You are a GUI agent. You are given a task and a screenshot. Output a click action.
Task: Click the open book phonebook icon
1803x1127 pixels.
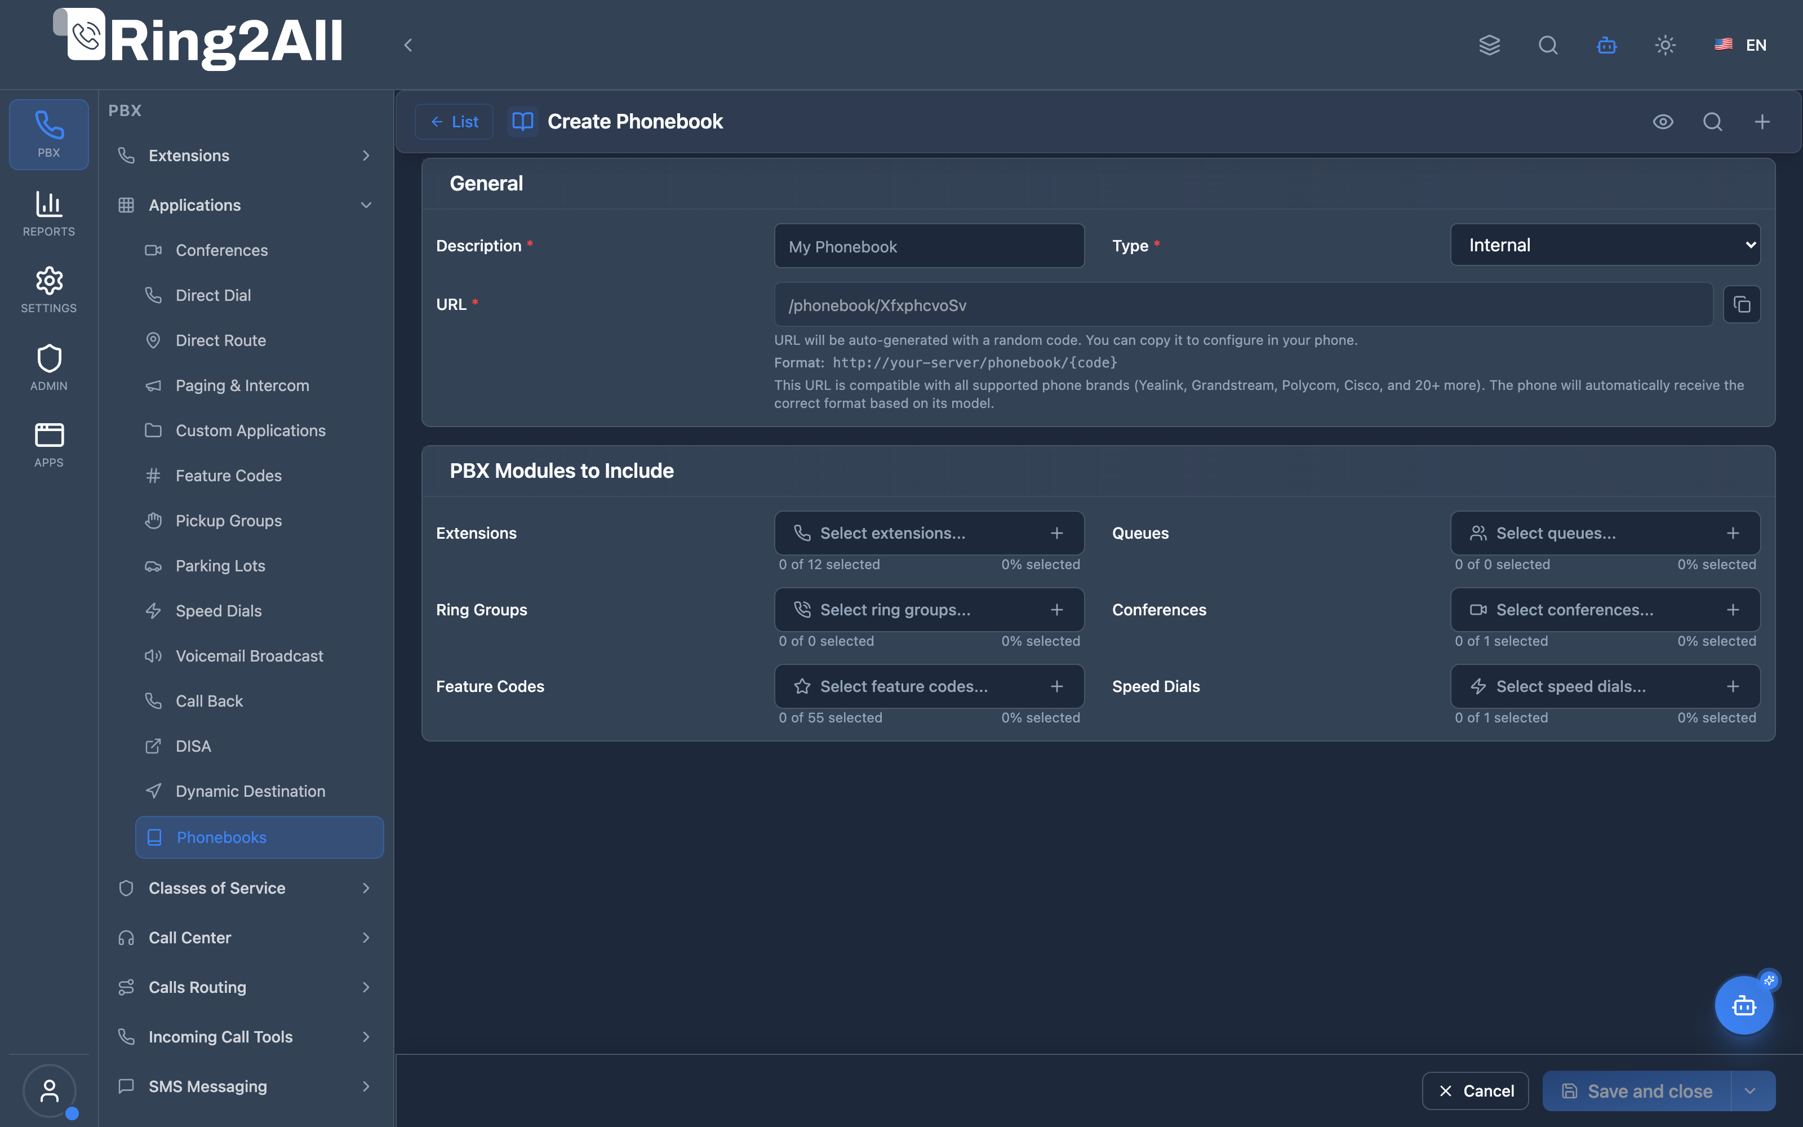(523, 122)
